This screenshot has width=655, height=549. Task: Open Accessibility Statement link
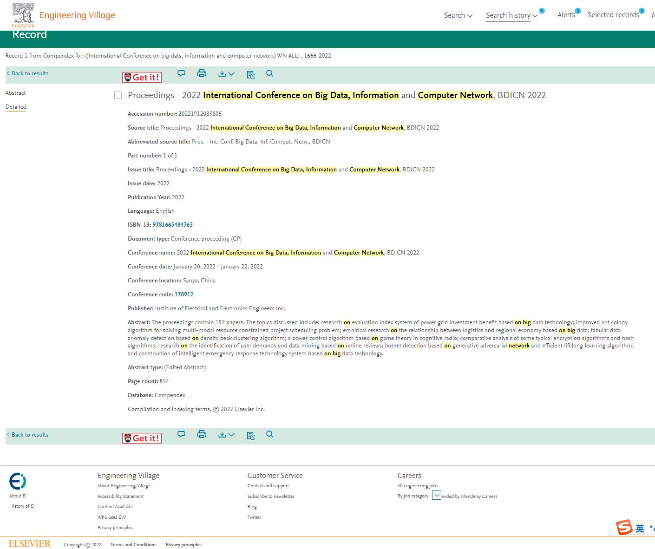point(120,497)
